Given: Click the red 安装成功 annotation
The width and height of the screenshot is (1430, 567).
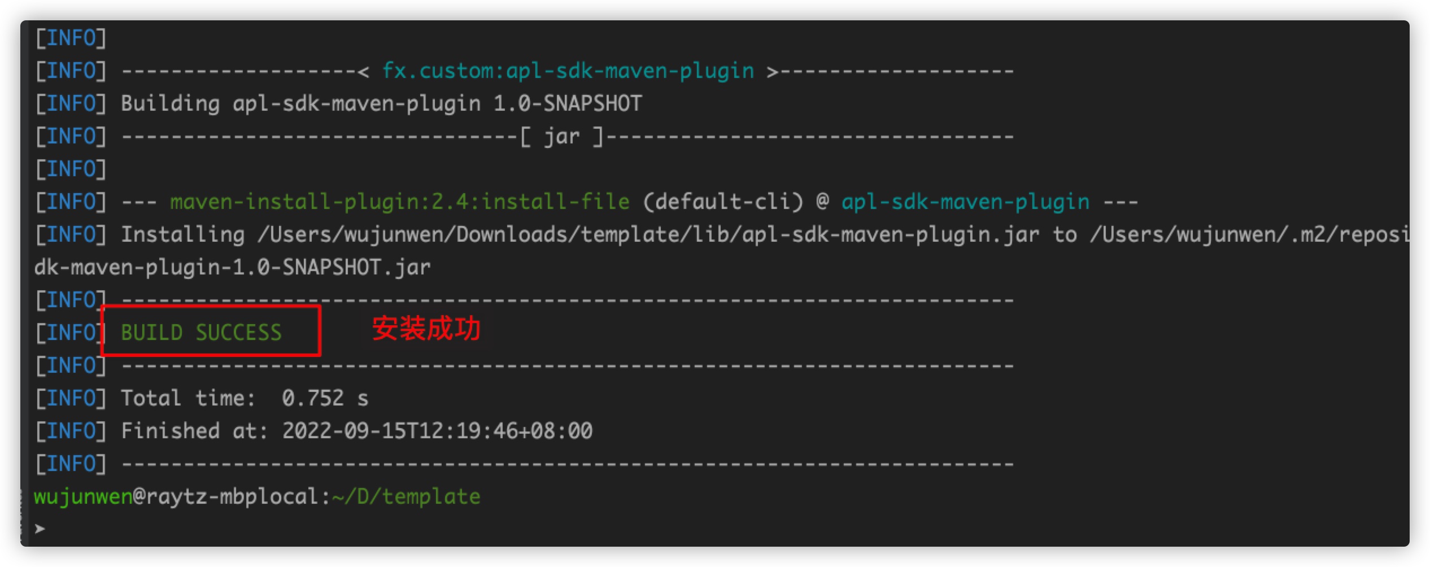Looking at the screenshot, I should click(x=426, y=329).
